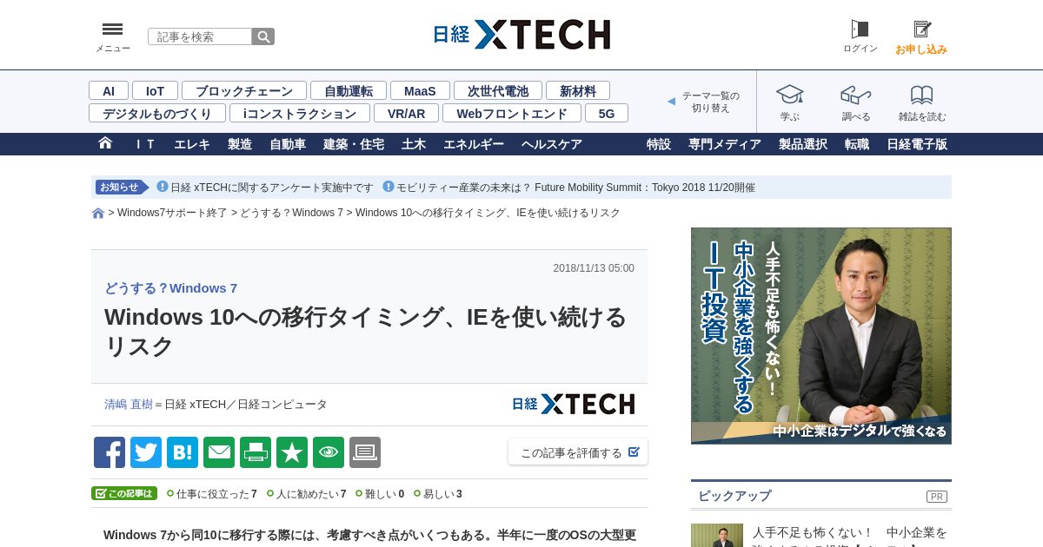Select the MaaS theme tag
The image size is (1043, 547).
pyautogui.click(x=420, y=90)
